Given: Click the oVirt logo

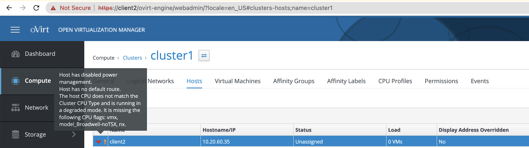Looking at the screenshot, I should pyautogui.click(x=40, y=30).
